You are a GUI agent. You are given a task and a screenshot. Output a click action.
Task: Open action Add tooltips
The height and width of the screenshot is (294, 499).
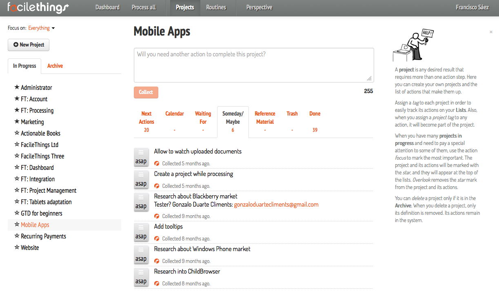point(169,227)
